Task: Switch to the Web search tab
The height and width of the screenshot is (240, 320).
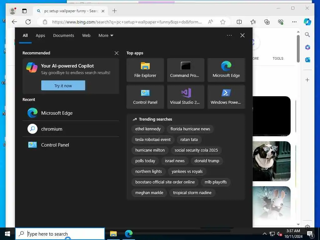Action: (x=86, y=36)
